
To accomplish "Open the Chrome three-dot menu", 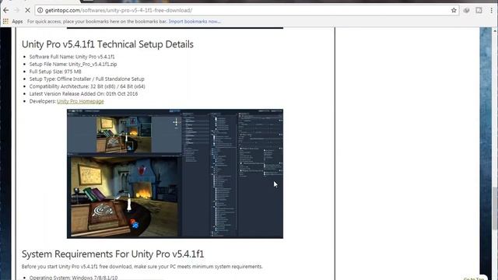I will click(491, 10).
